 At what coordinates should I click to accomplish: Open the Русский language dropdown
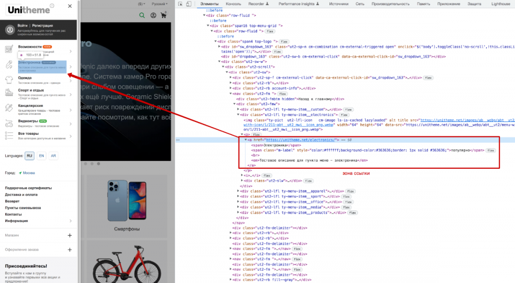pyautogui.click(x=159, y=4)
